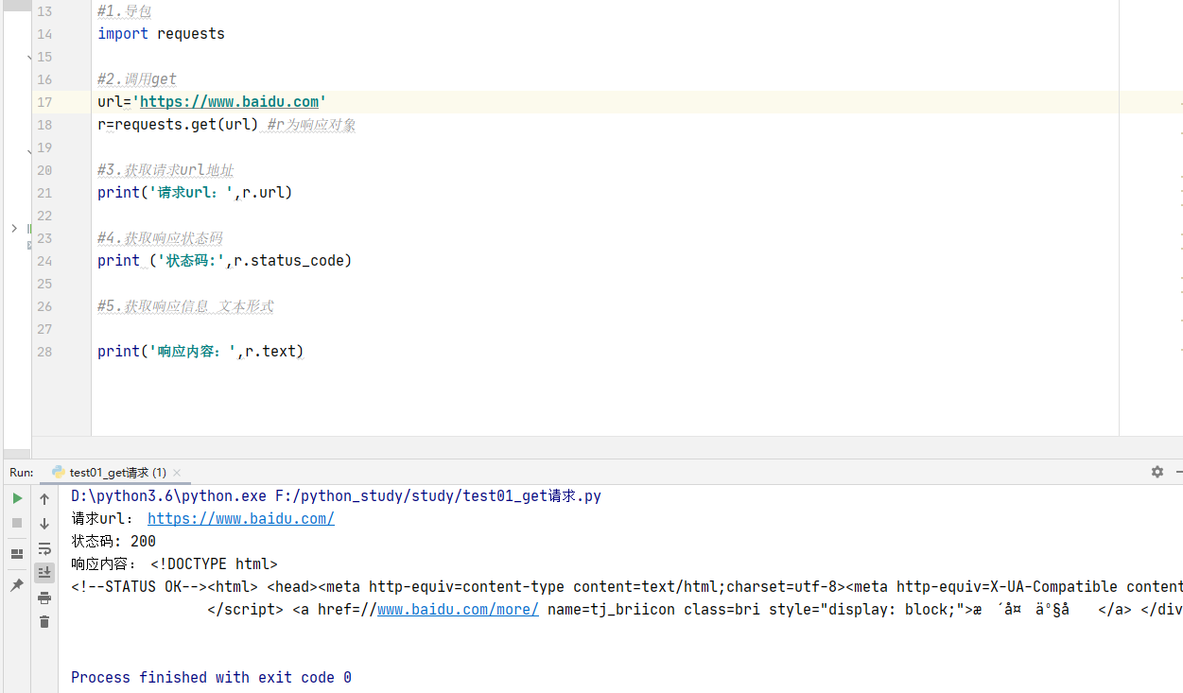Rerun the script with the green Run arrow
This screenshot has height=693, width=1183.
coord(17,498)
